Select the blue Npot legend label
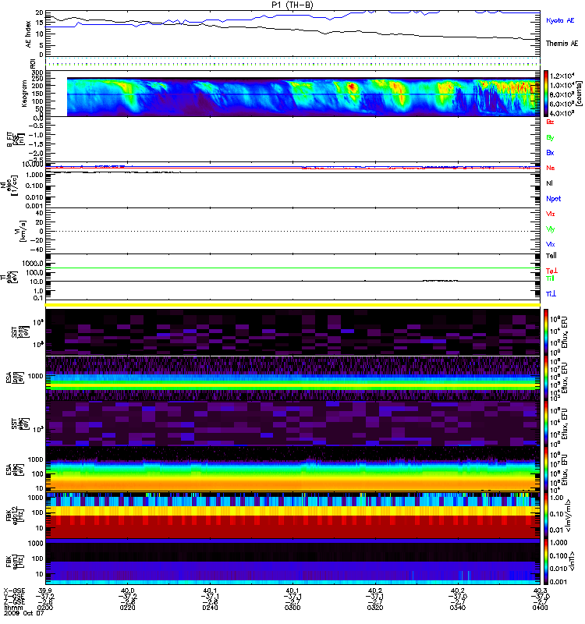This screenshot has height=624, width=585. pyautogui.click(x=553, y=199)
